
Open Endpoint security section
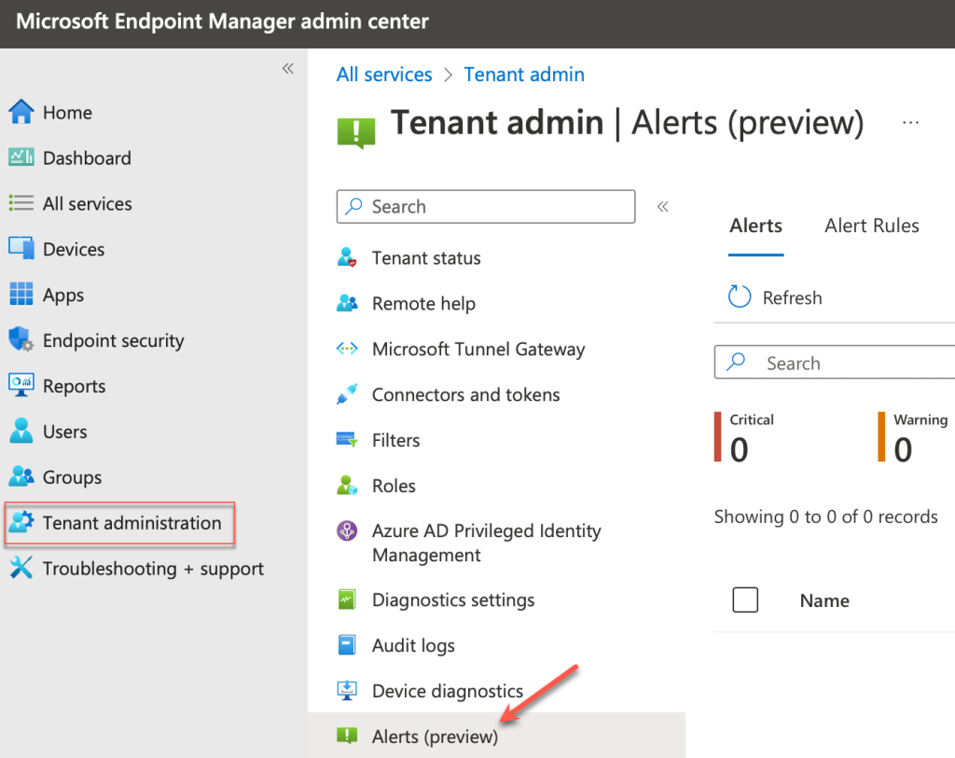(113, 341)
